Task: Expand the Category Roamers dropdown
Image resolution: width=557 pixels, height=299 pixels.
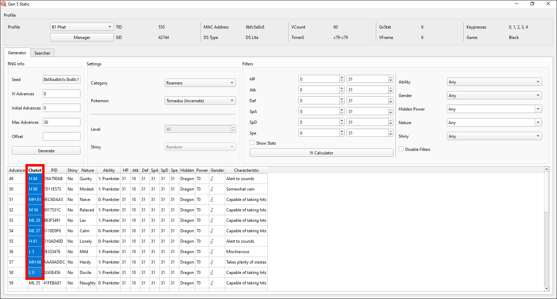Action: (x=200, y=83)
